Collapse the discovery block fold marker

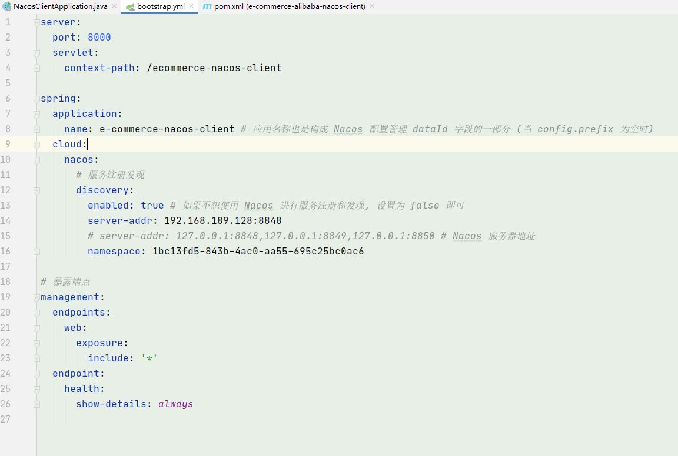[36, 190]
